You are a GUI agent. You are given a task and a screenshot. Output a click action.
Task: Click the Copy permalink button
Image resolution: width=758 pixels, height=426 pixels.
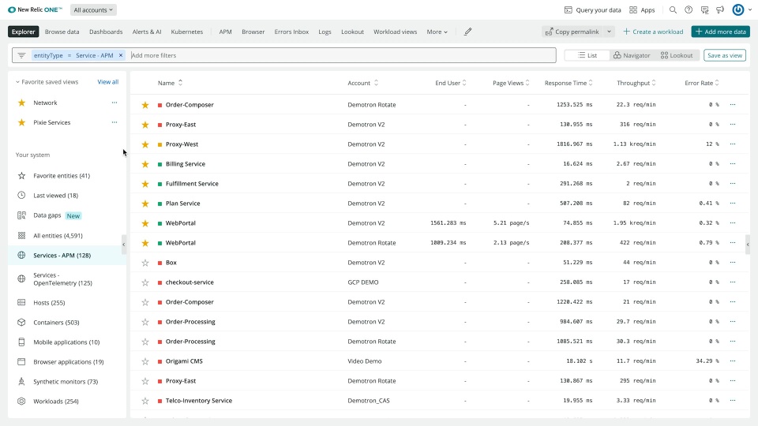(x=572, y=32)
